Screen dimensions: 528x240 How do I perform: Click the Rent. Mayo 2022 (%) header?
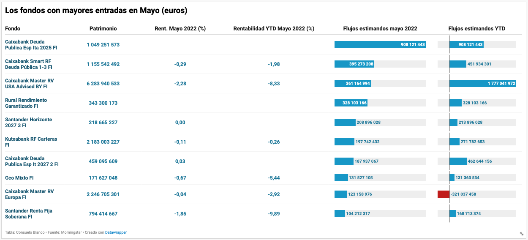[x=180, y=29]
